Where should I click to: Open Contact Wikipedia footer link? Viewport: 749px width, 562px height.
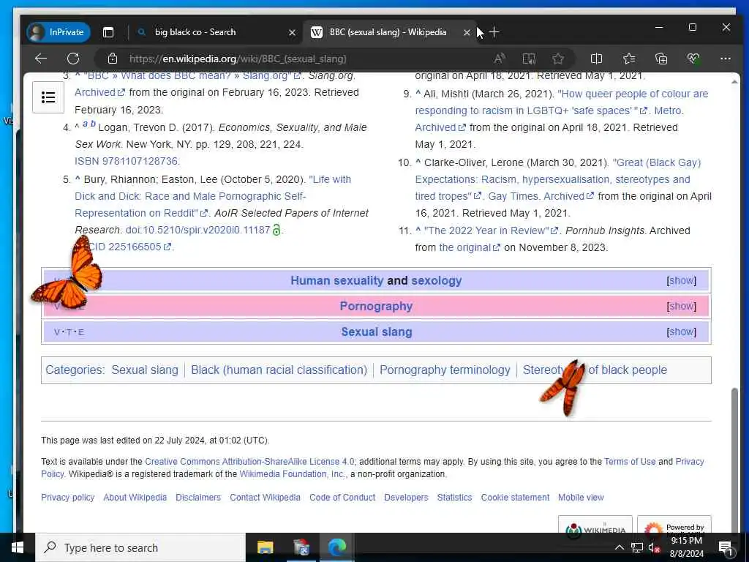pyautogui.click(x=265, y=498)
